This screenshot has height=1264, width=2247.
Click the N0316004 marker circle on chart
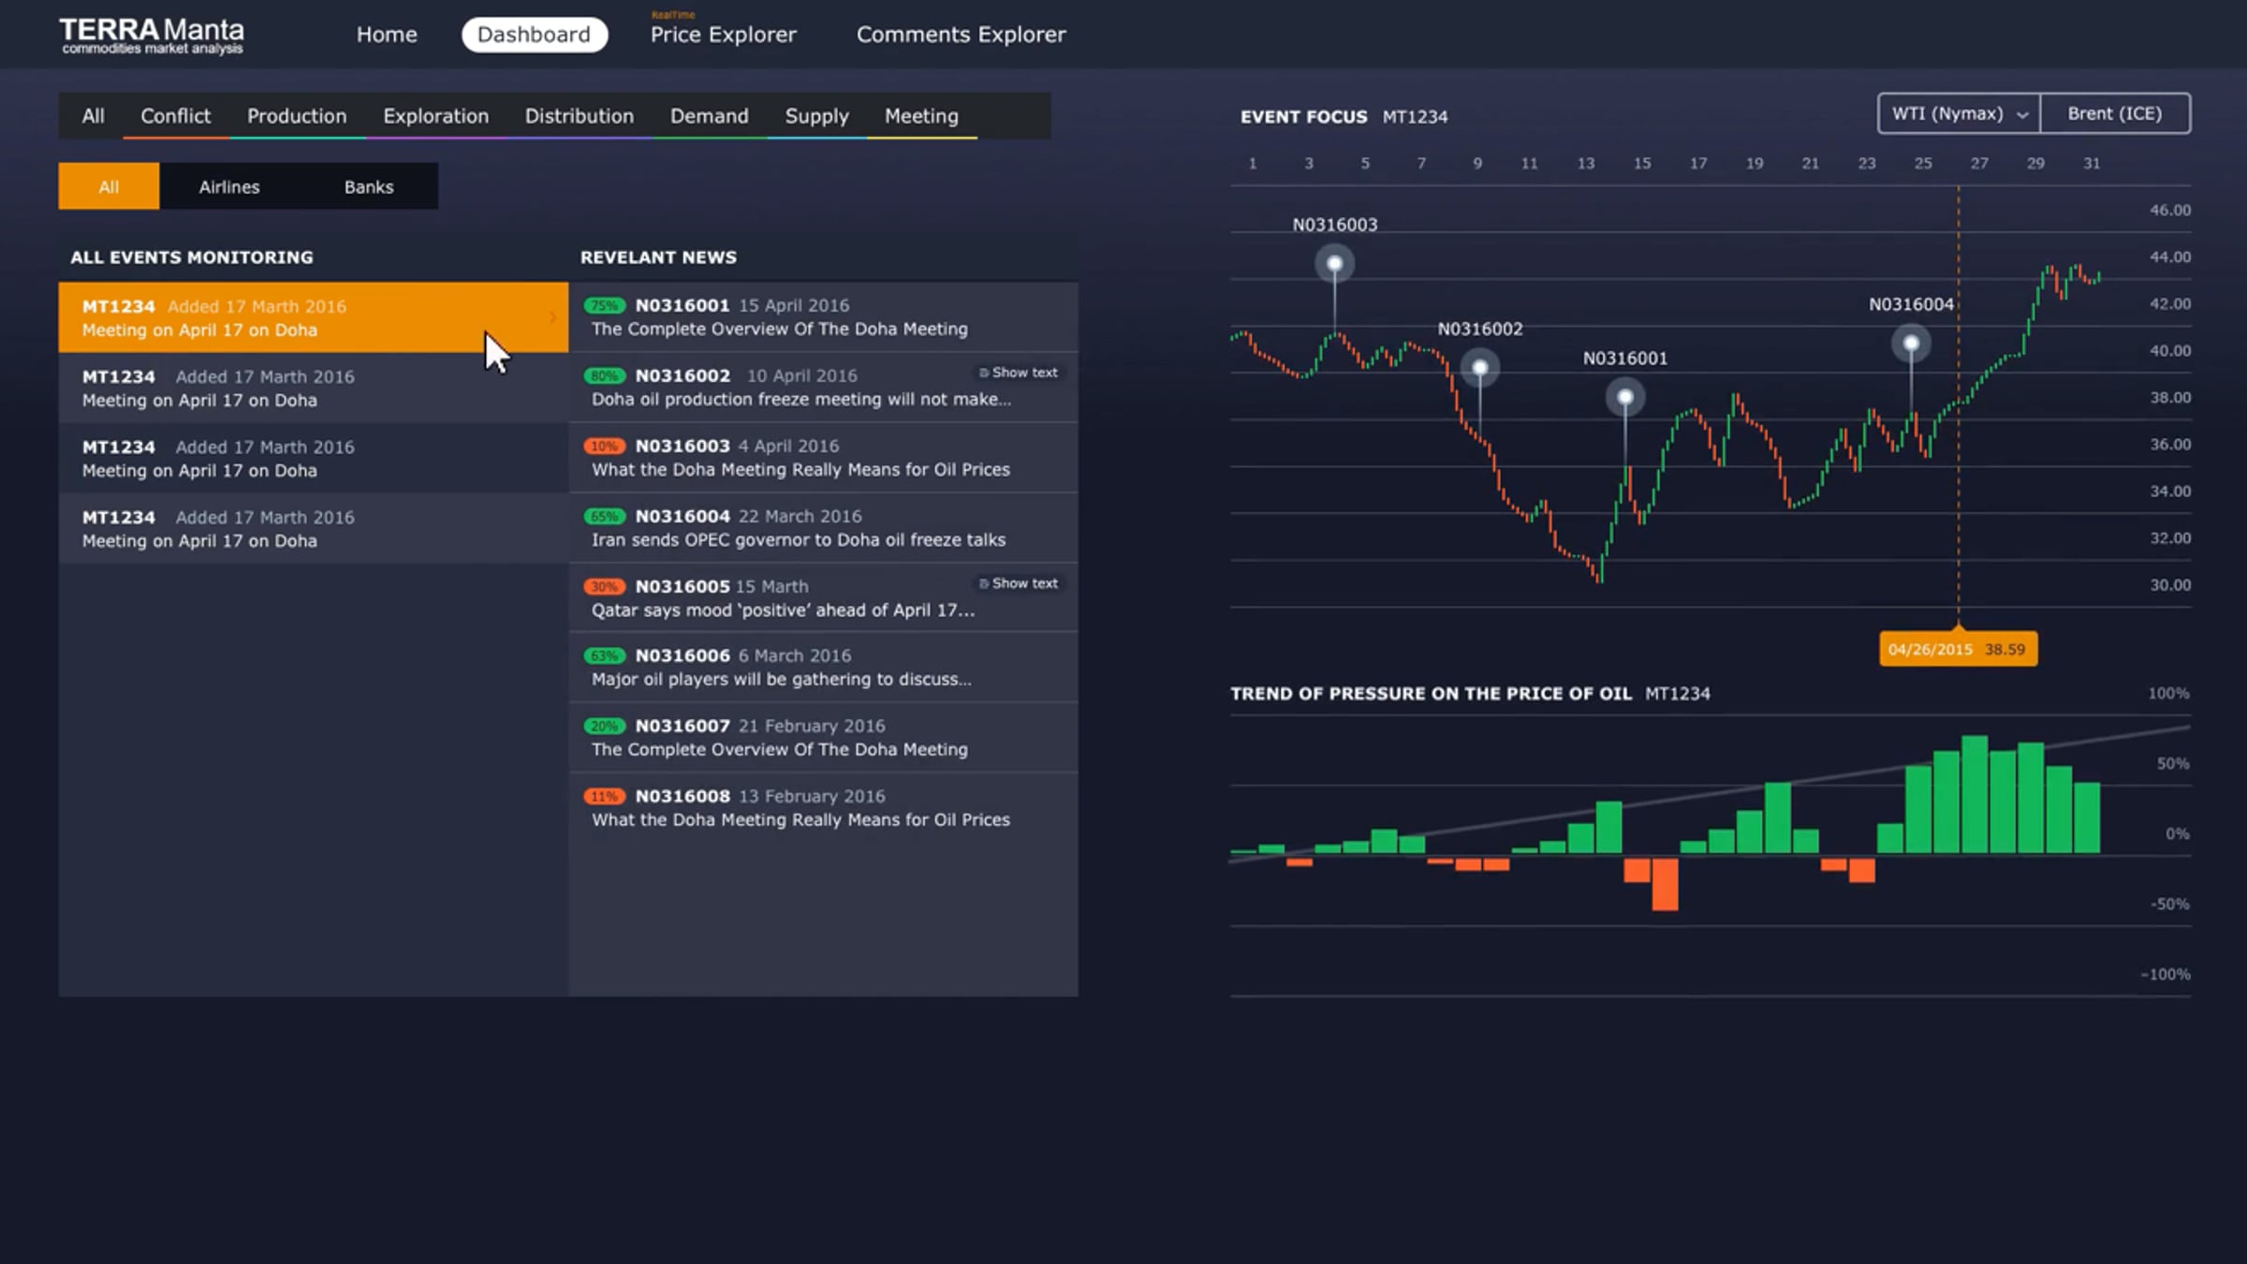pyautogui.click(x=1911, y=344)
